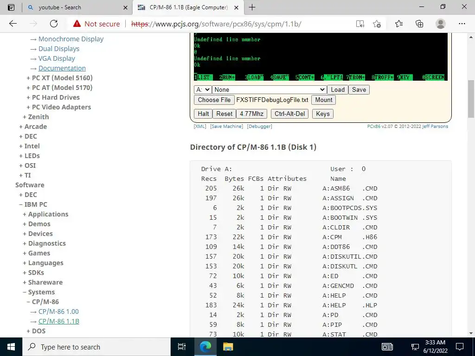This screenshot has height=356, width=475.
Task: Click the Choose File button
Action: coord(214,100)
